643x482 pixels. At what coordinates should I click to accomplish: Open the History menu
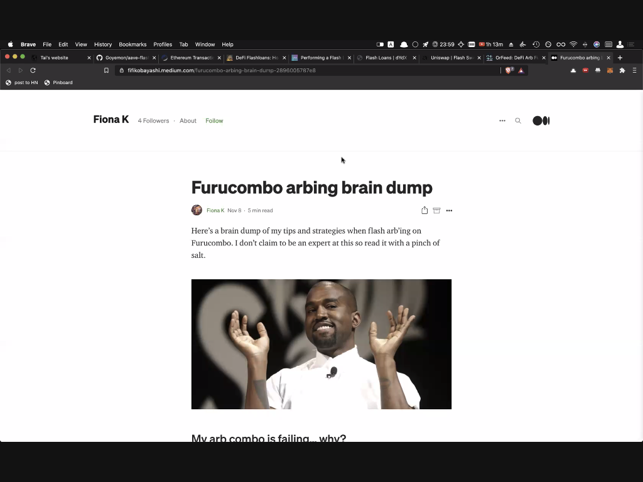pyautogui.click(x=103, y=45)
